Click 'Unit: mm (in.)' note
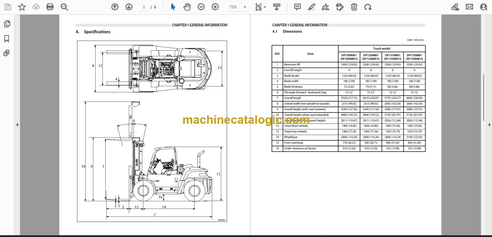This screenshot has width=492, height=237. 415,40
